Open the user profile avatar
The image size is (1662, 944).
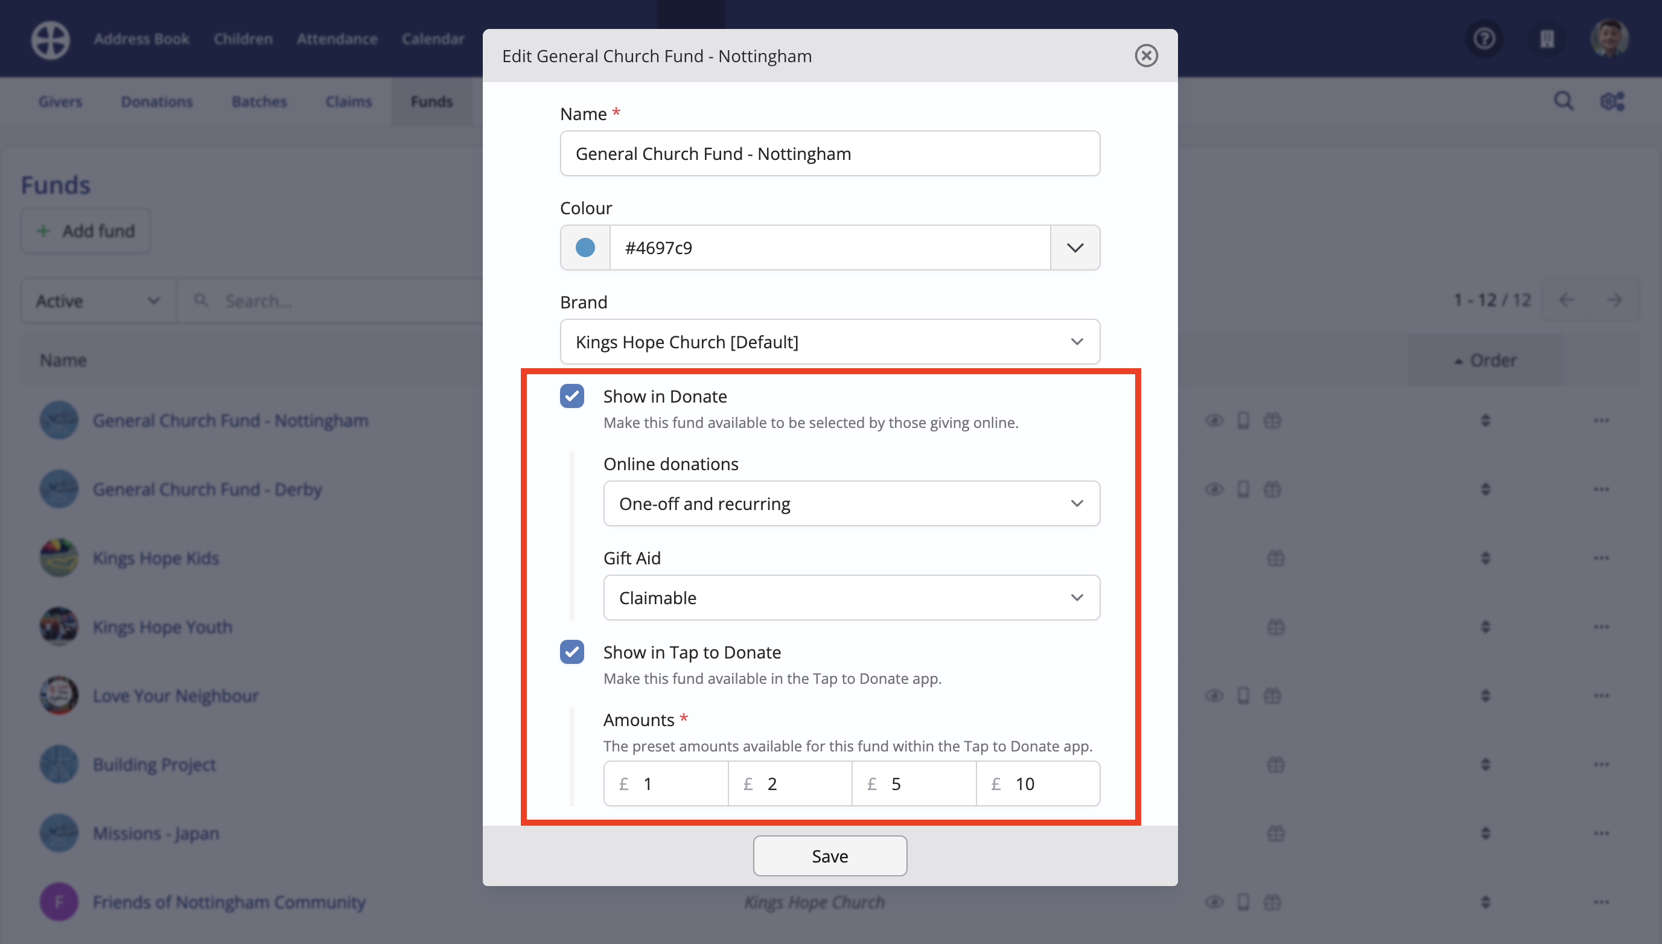1609,39
